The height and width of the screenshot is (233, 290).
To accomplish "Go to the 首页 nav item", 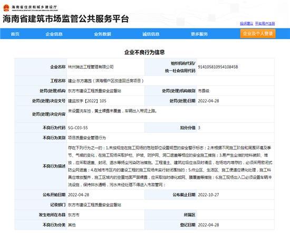I will coord(15,34).
